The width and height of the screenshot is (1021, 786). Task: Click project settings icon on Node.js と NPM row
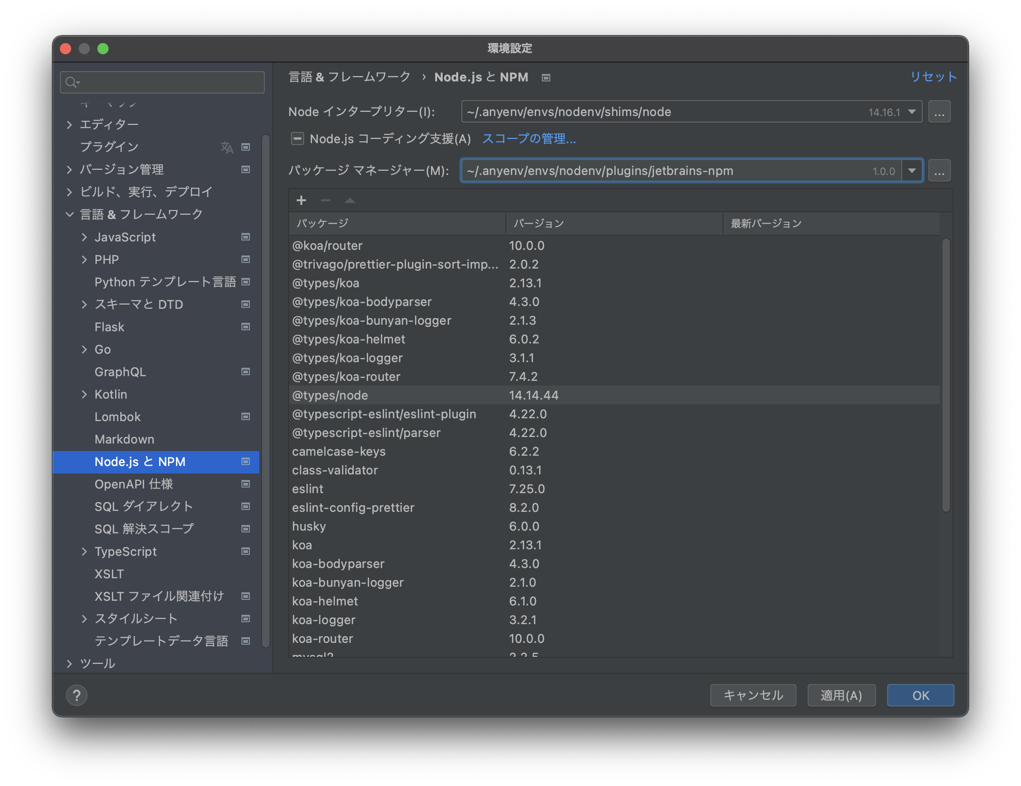pos(245,462)
